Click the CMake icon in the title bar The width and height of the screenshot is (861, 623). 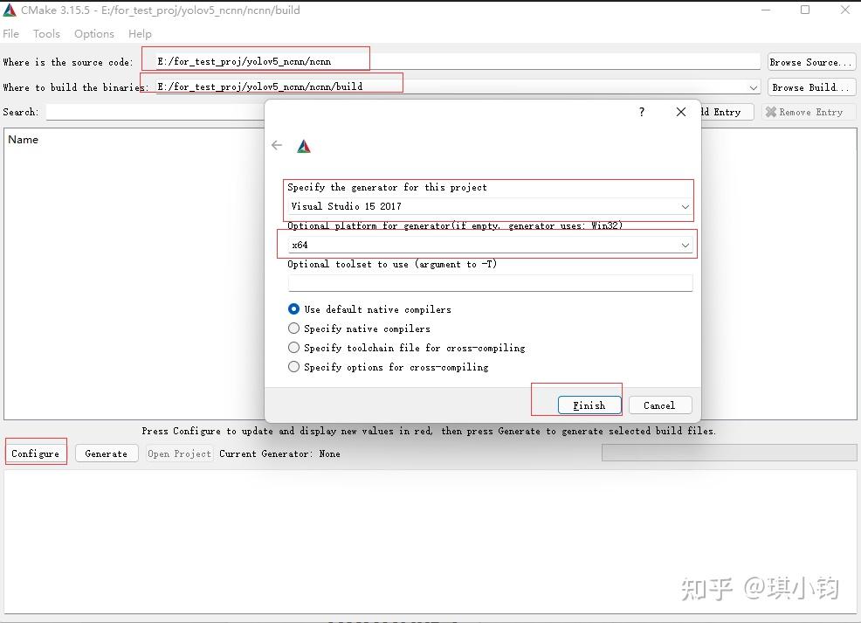[10, 10]
